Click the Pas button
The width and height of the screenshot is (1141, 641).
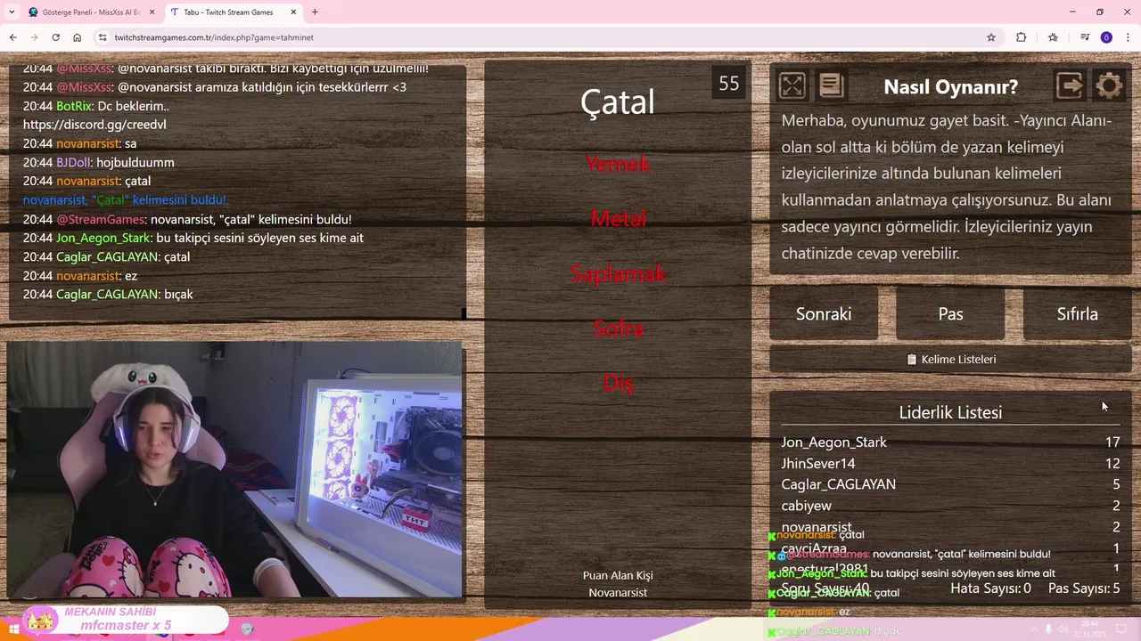pos(950,313)
